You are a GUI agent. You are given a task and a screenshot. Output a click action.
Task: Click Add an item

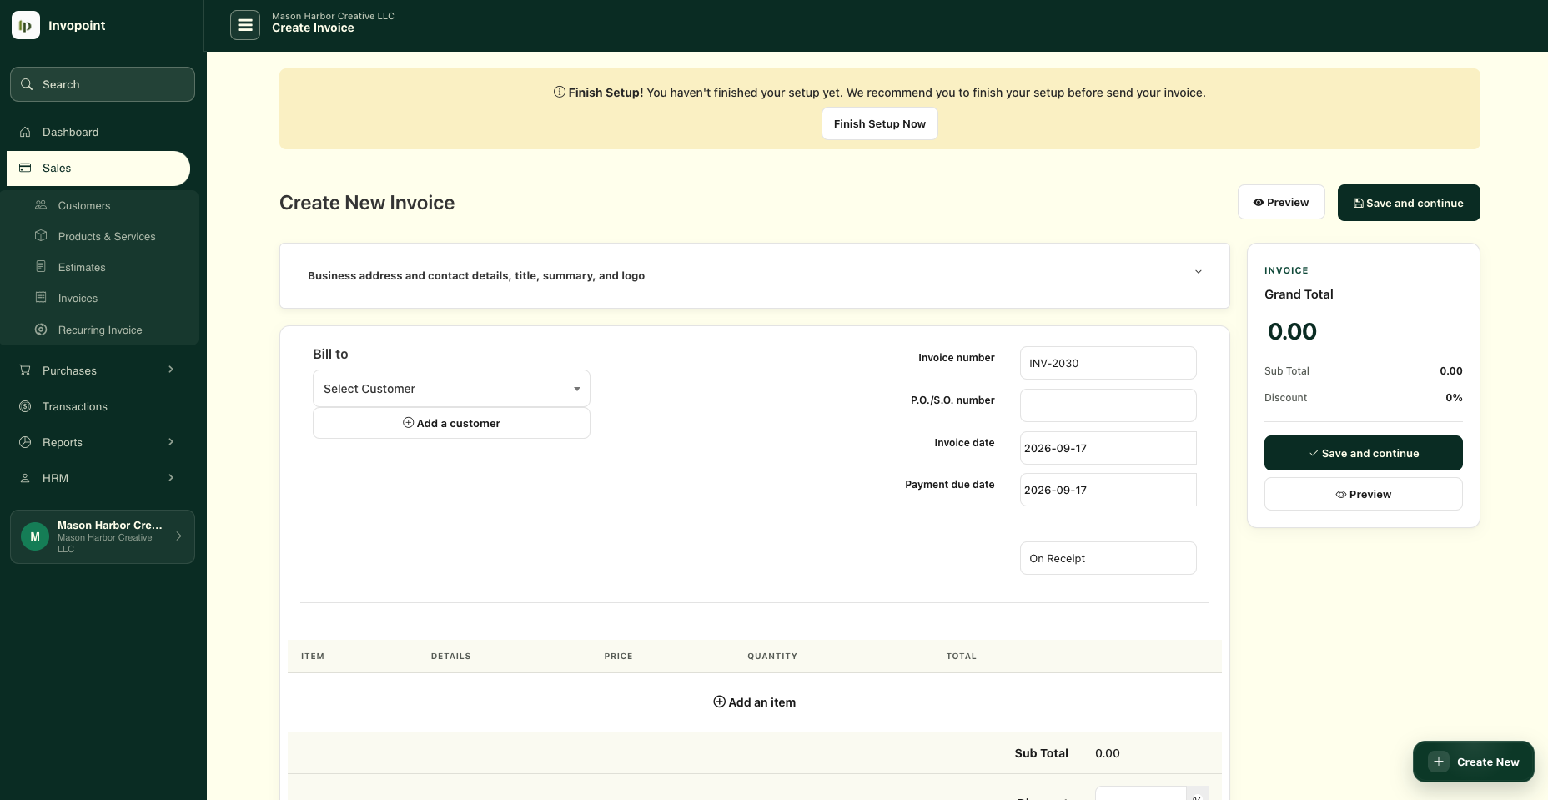[754, 702]
